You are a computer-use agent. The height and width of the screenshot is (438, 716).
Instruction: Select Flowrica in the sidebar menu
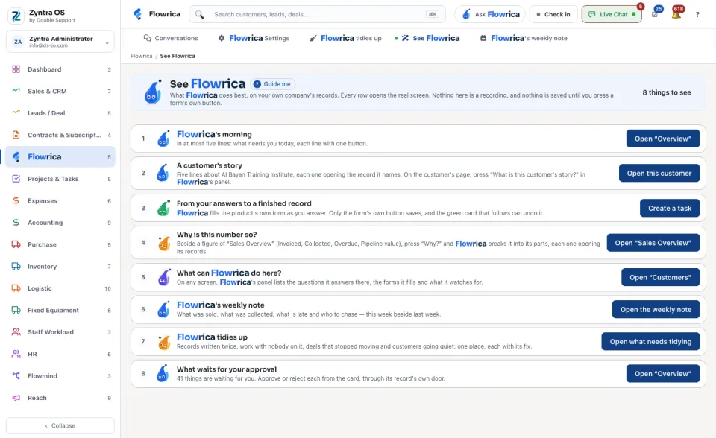pyautogui.click(x=60, y=157)
